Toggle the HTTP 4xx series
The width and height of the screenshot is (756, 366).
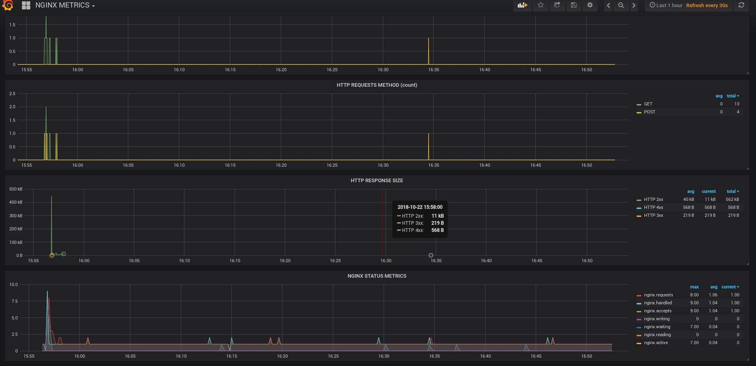[x=654, y=207]
